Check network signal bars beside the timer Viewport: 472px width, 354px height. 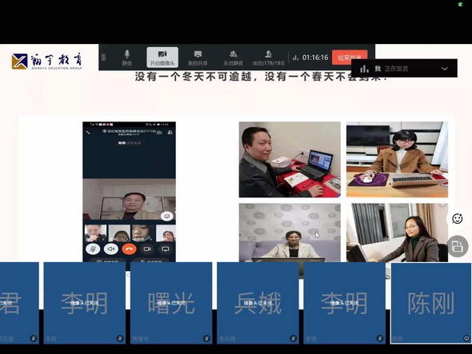click(x=296, y=58)
